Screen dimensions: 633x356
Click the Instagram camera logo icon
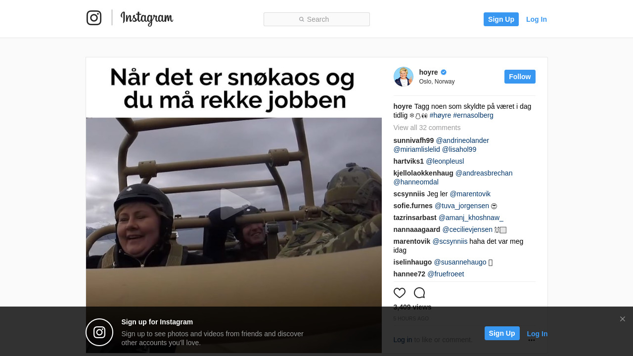[94, 18]
